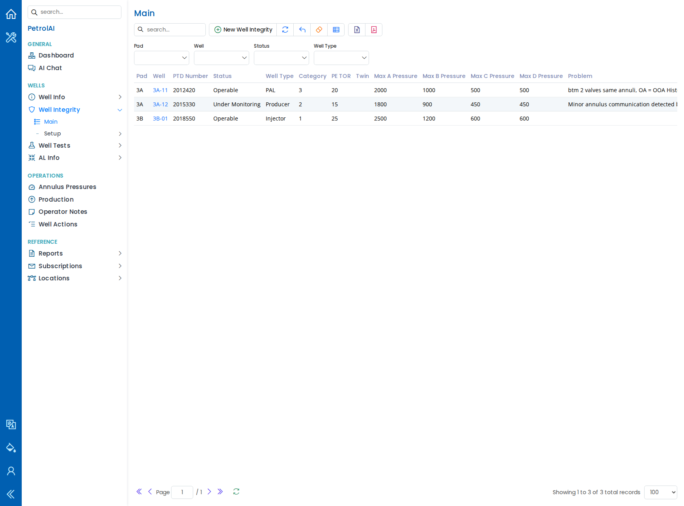Screen dimensions: 684x506
Task: Click the Production arrow-circle icon
Action: (x=32, y=200)
